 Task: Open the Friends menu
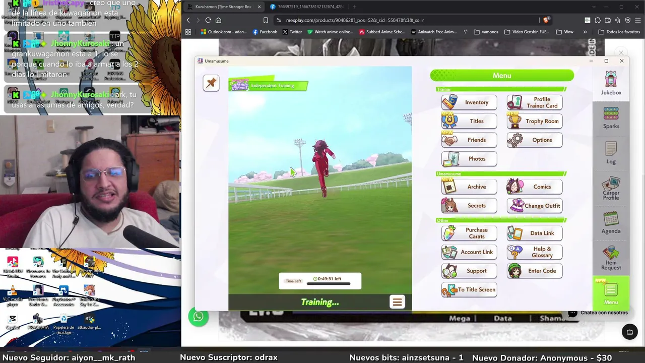click(x=469, y=140)
